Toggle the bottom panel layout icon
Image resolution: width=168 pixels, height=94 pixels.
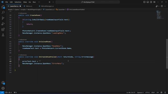pyautogui.click(x=148, y=2)
